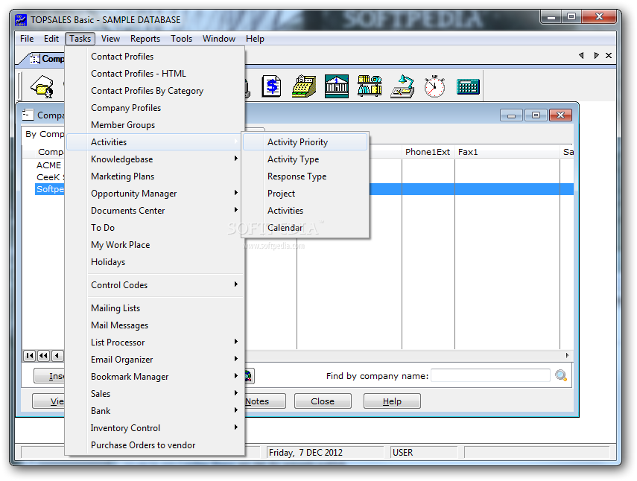
Task: Click the magnifier search icon beside company name field
Action: click(x=561, y=375)
